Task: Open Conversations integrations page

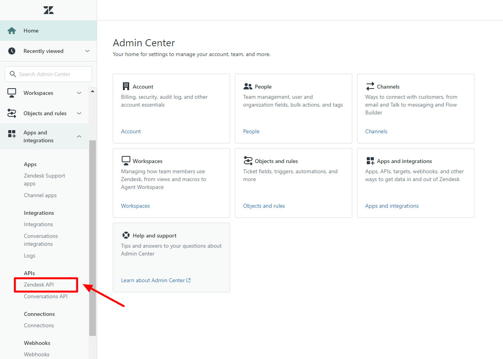Action: (x=41, y=240)
